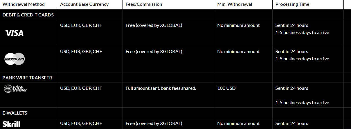Select the Min. Withdrawal column header
The height and width of the screenshot is (129, 351).
pos(243,4)
